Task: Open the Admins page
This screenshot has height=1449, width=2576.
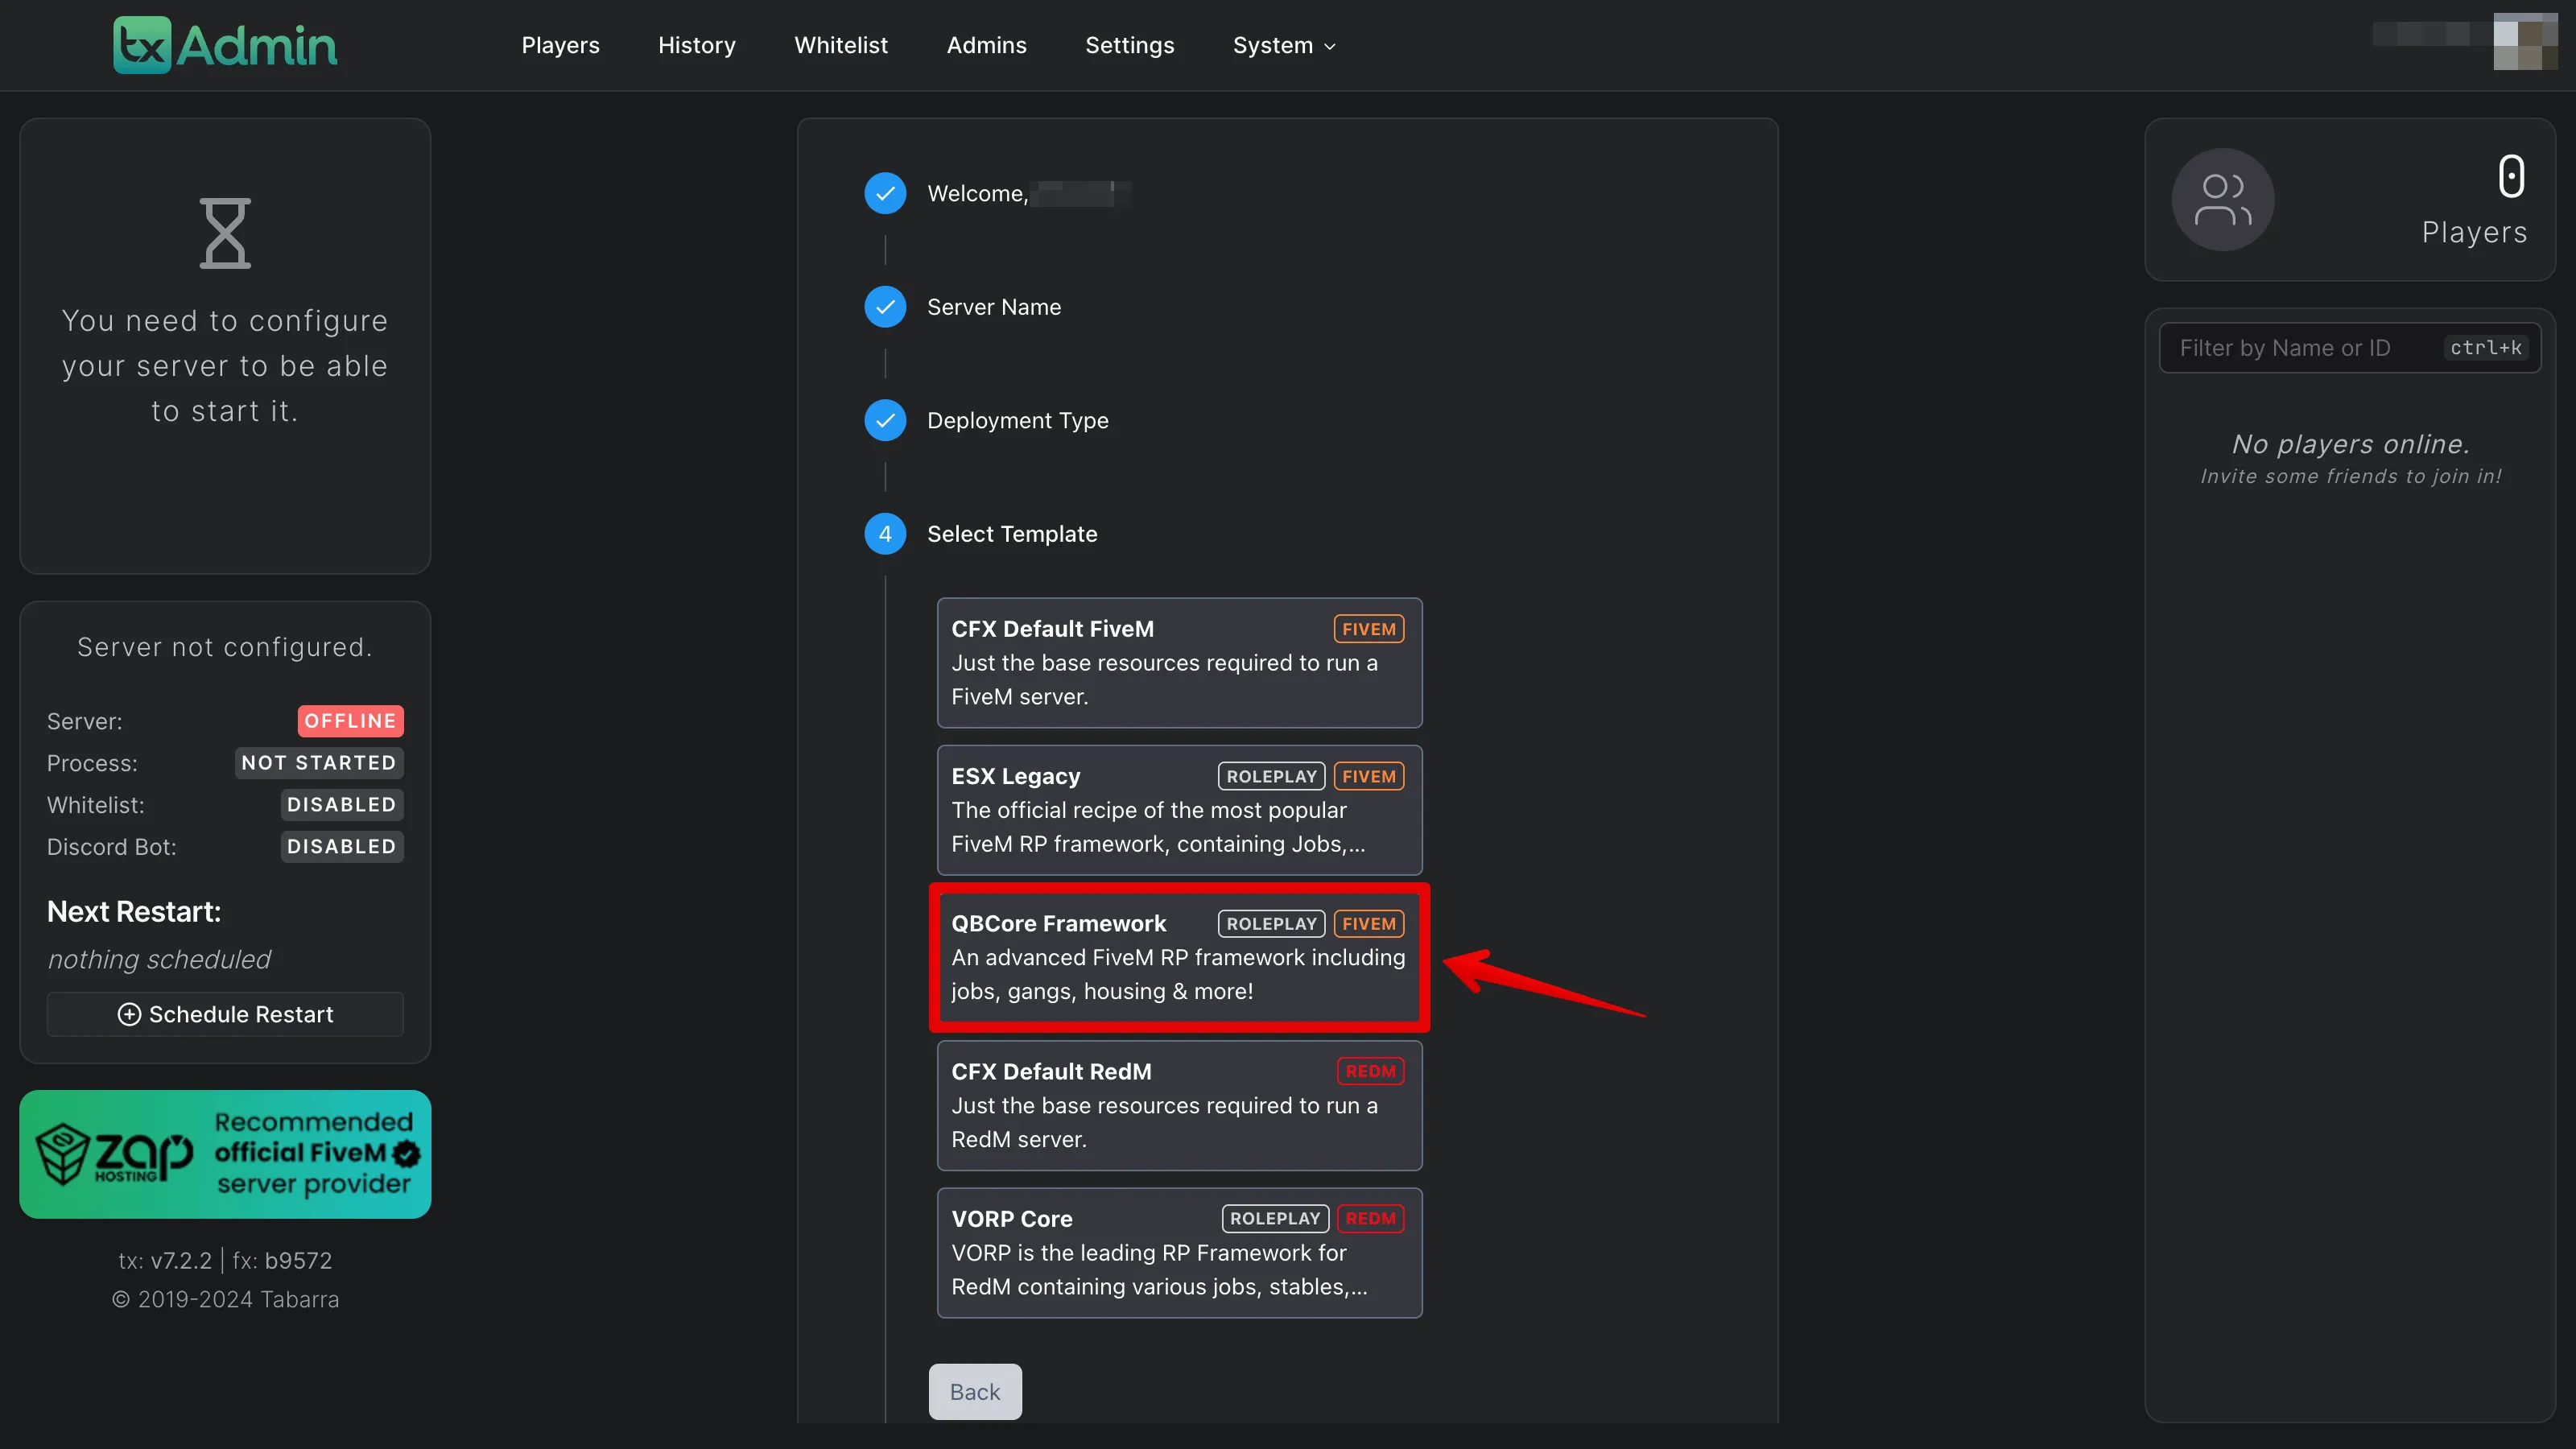Action: 986,45
